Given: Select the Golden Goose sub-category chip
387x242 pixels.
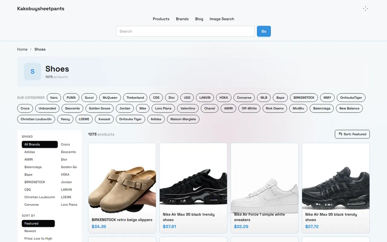Looking at the screenshot, I should click(x=99, y=108).
